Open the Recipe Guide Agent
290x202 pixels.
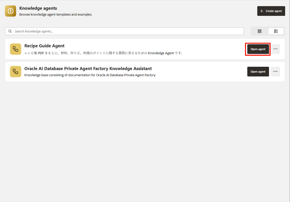tap(258, 49)
